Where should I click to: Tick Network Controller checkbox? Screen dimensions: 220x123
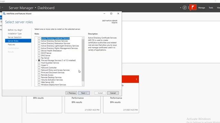[39, 68]
